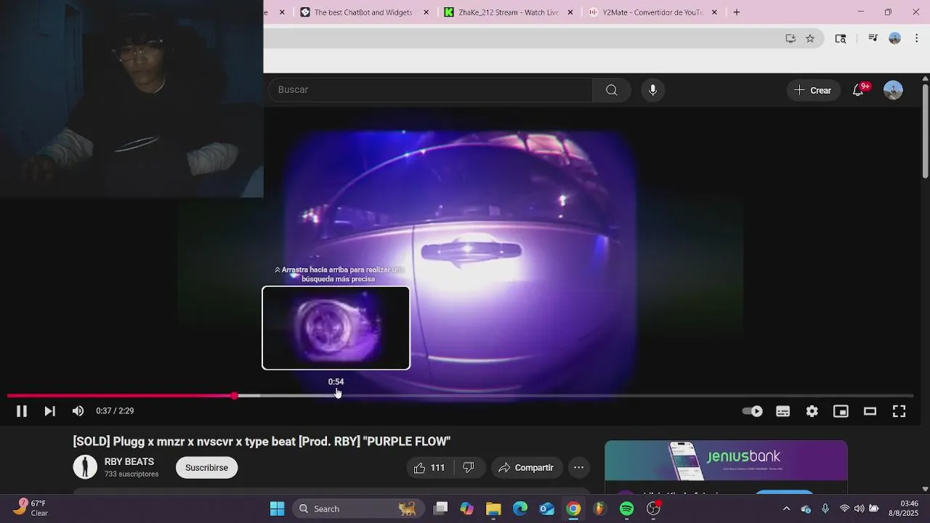Open a new browser tab
The width and height of the screenshot is (930, 523).
(x=737, y=12)
